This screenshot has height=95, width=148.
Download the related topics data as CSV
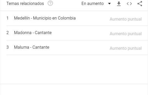coord(119,4)
